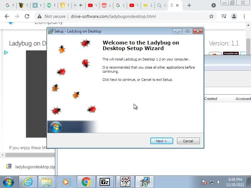Screen dimensions: 251x188
Task: Click the page scroll up arrow
Action: pos(248,25)
